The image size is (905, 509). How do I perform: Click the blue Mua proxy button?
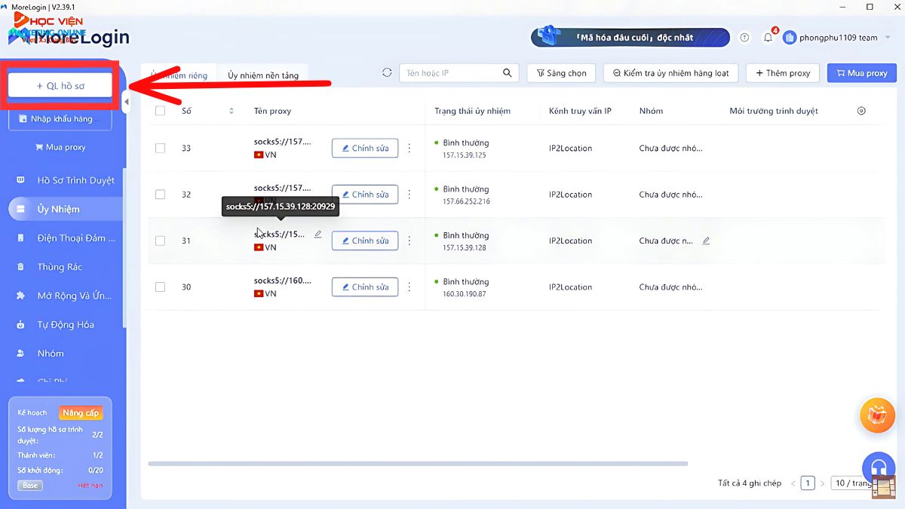[x=861, y=73]
